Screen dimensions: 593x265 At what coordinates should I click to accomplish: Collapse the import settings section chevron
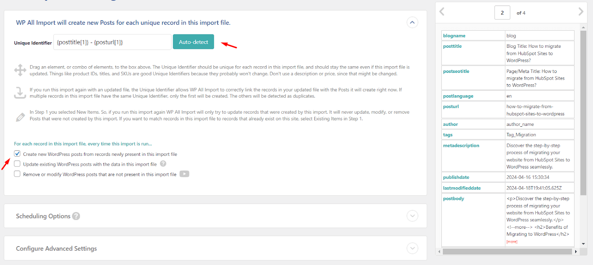point(412,23)
